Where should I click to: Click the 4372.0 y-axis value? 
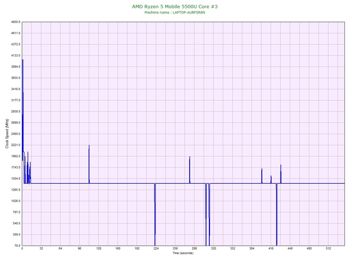pyautogui.click(x=15, y=44)
